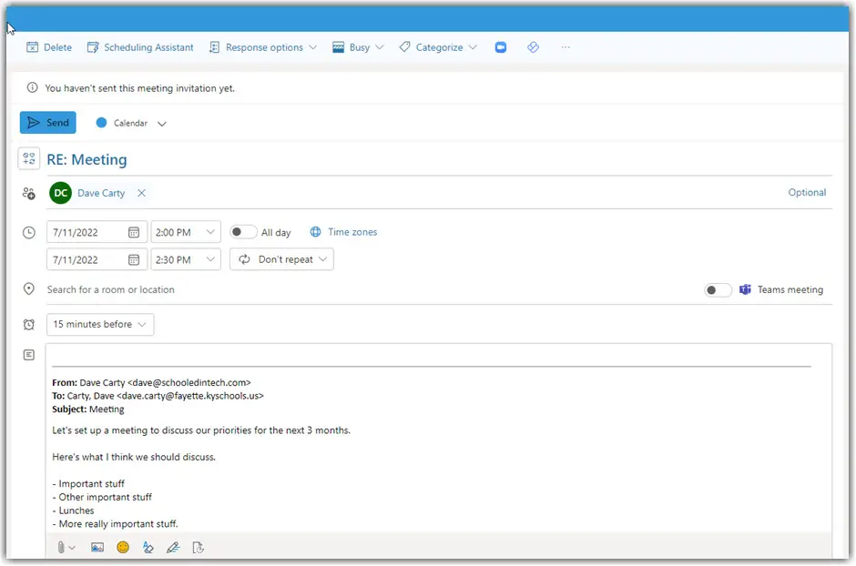Click the Delete trash calendar icon

click(x=32, y=47)
